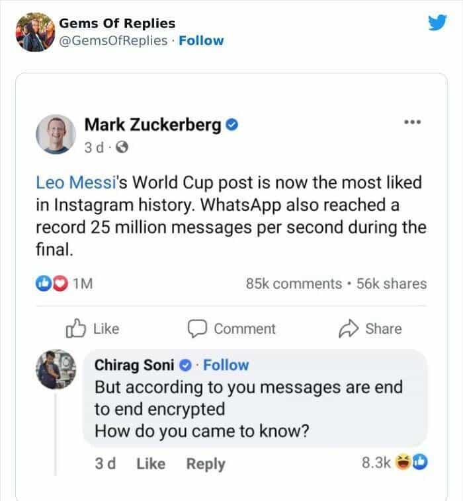The width and height of the screenshot is (463, 501).
Task: Click Chirag Soni's verified badge
Action: [x=187, y=365]
